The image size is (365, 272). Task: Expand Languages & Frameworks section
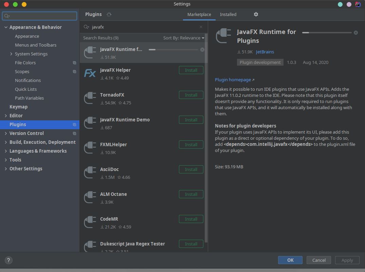tap(6, 151)
